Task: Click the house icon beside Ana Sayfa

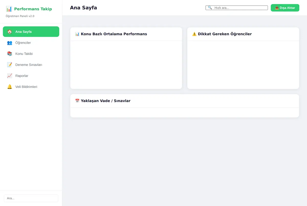Action: pos(10,32)
